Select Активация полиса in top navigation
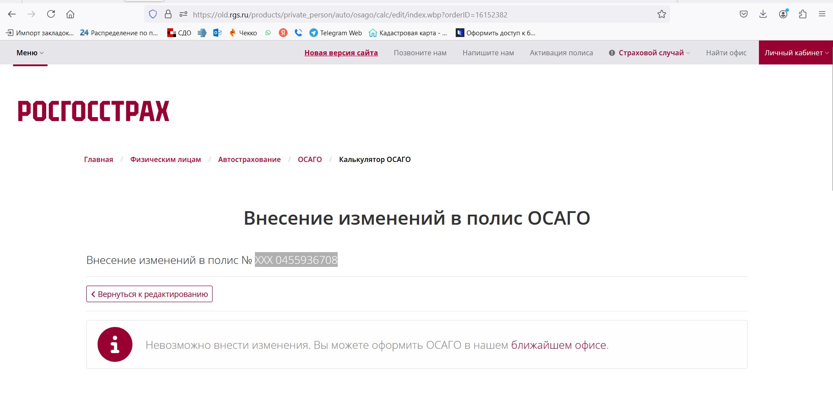This screenshot has width=833, height=418. [561, 53]
